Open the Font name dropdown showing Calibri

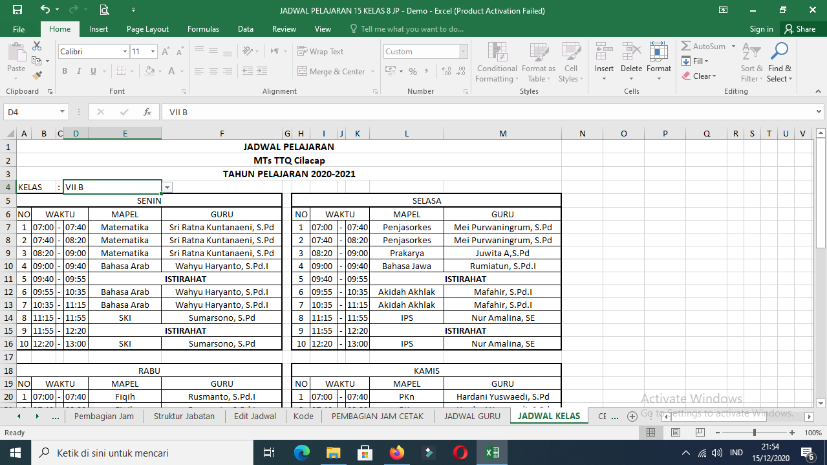pos(125,52)
